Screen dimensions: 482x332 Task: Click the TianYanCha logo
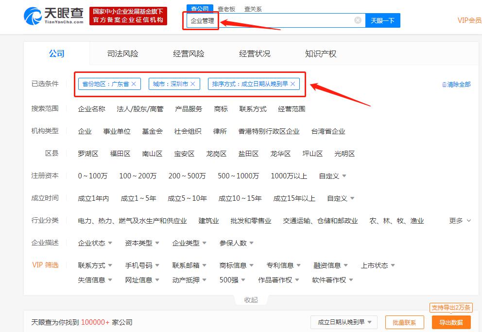53,16
